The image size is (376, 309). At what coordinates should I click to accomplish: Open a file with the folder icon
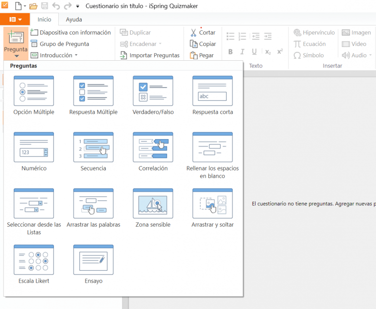[33, 6]
